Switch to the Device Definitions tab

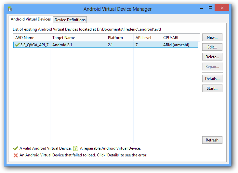pyautogui.click(x=70, y=20)
